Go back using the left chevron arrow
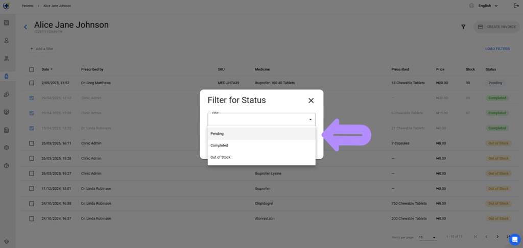523x248 pixels. tap(26, 27)
